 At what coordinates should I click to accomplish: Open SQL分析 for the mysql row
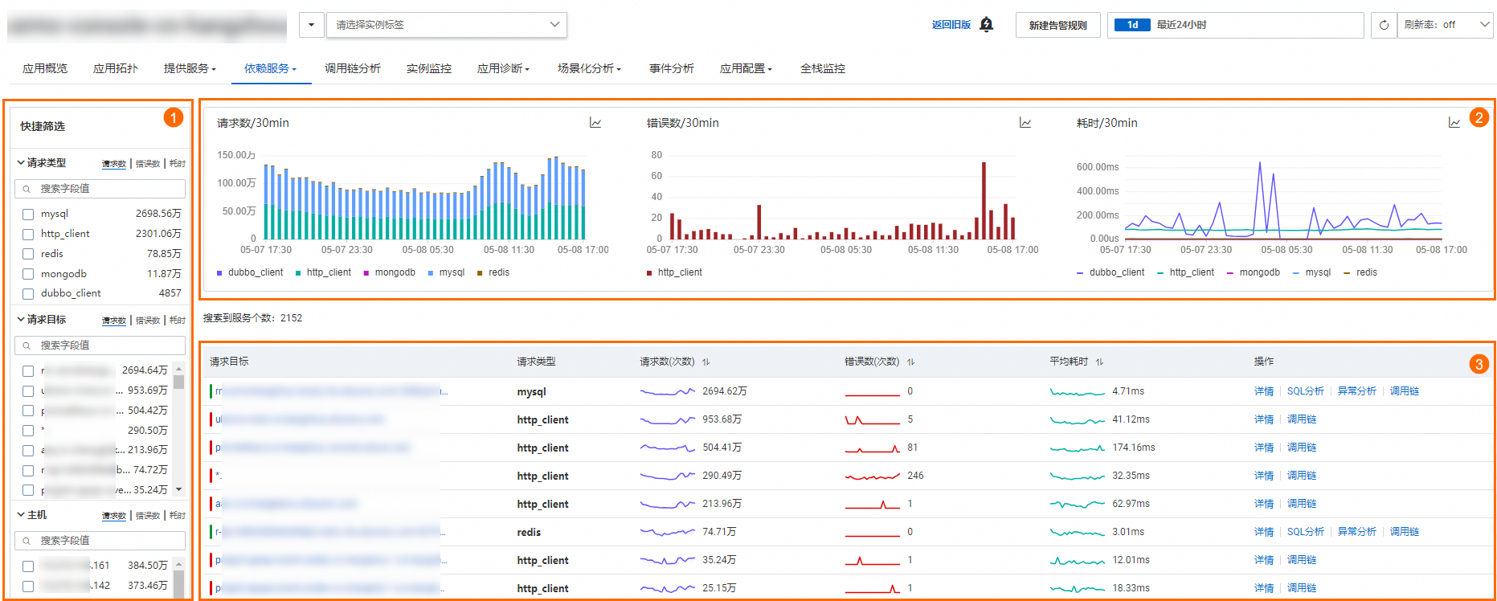point(1305,391)
